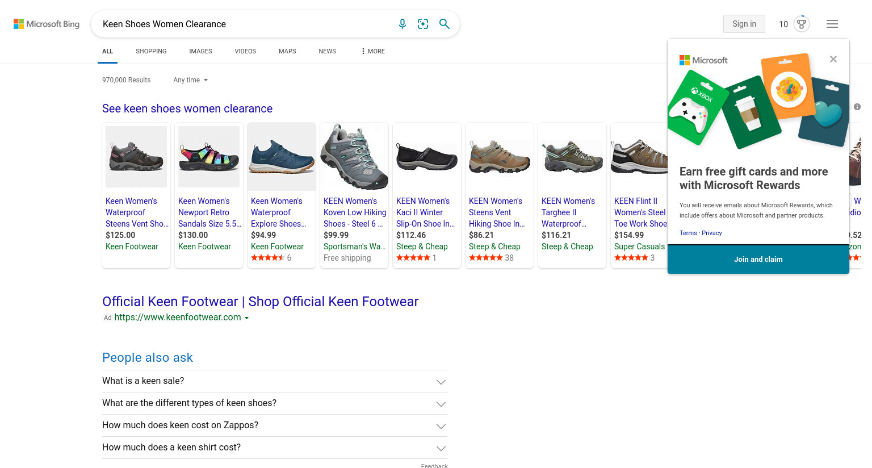Open the hamburger settings menu
Image resolution: width=872 pixels, height=468 pixels.
[x=832, y=24]
